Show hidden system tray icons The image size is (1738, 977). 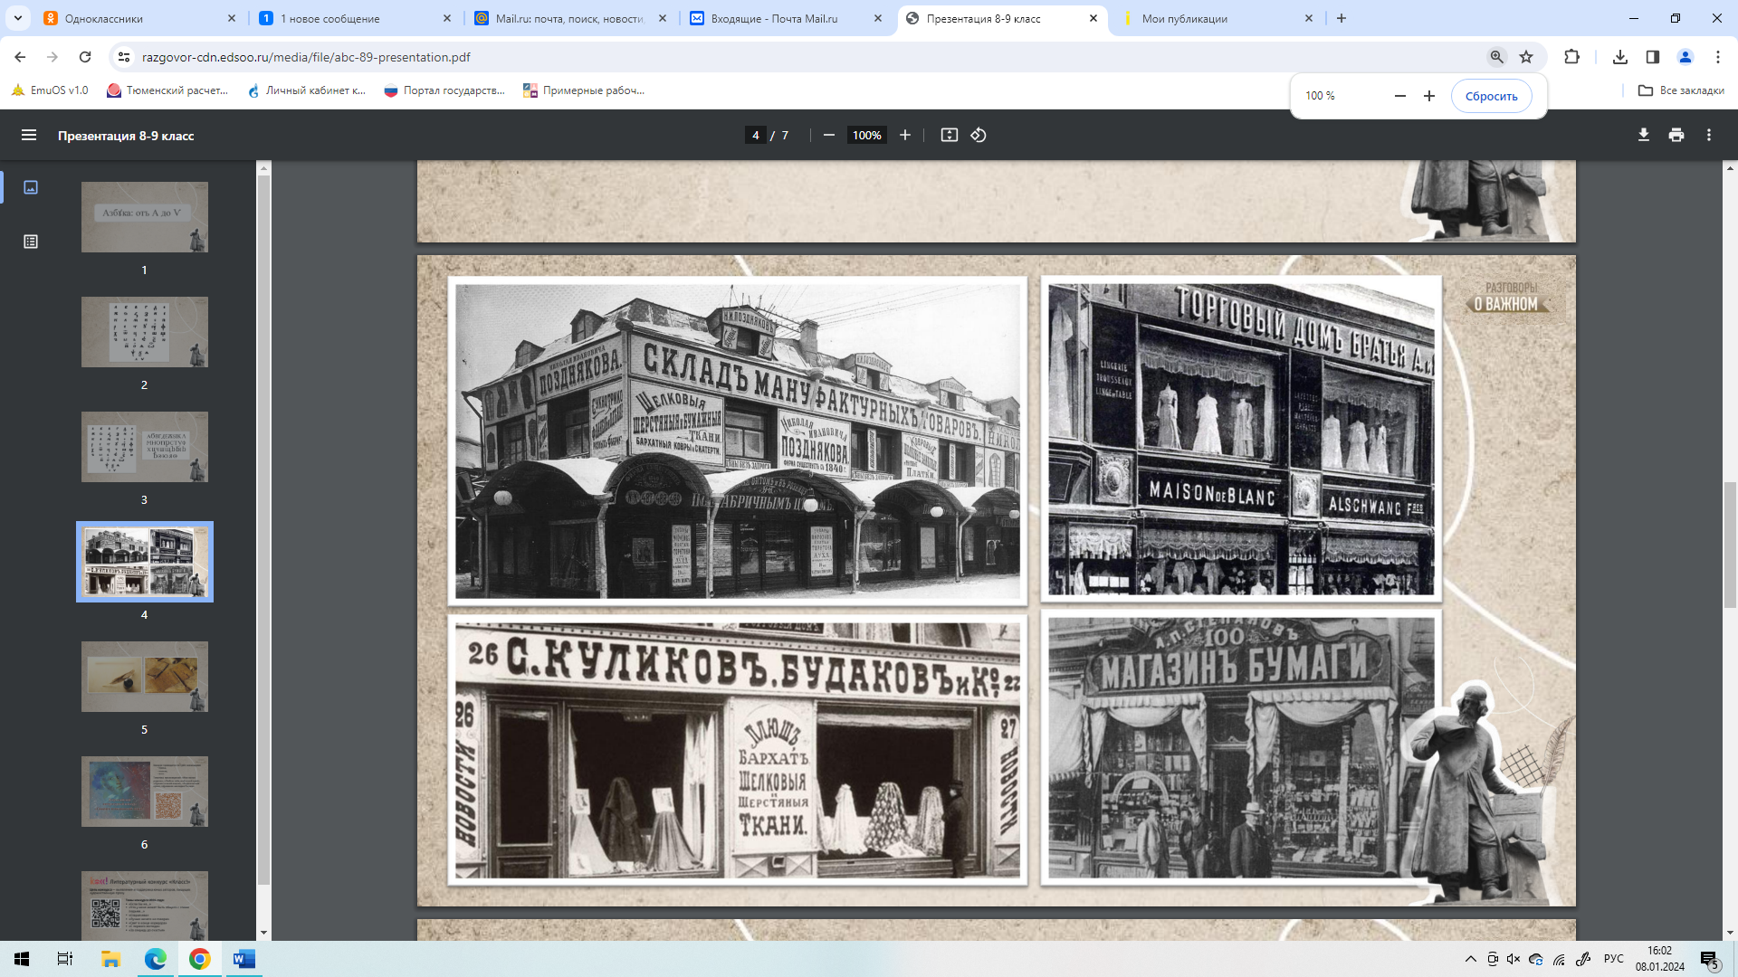point(1470,959)
